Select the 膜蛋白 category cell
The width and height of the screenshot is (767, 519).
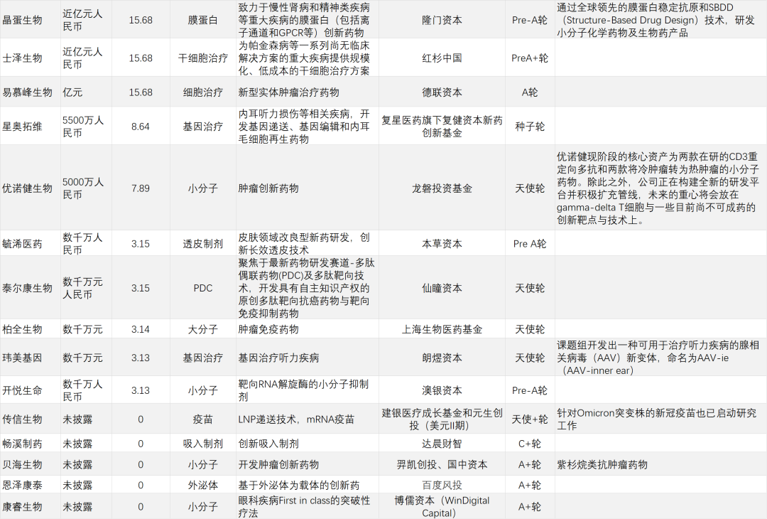click(202, 20)
